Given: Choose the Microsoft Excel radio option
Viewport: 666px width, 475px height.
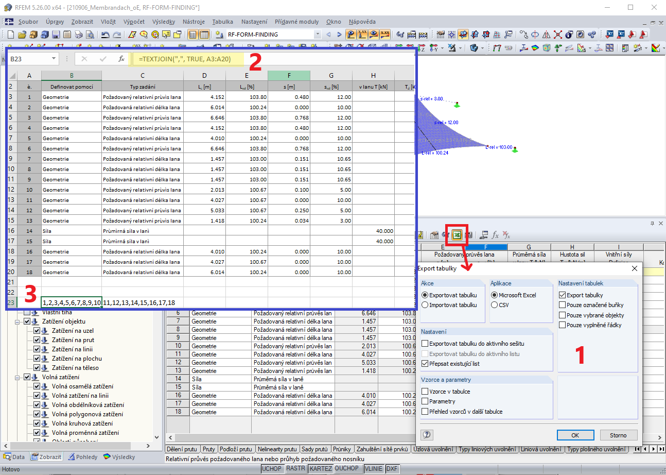Looking at the screenshot, I should (495, 295).
